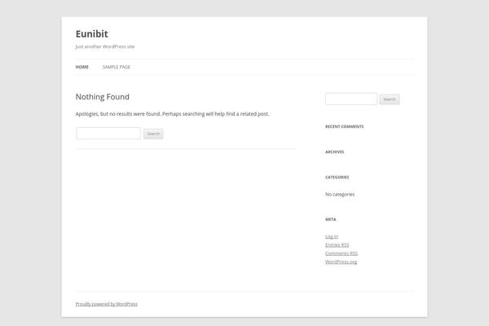Image resolution: width=489 pixels, height=326 pixels.
Task: Click the Just another WordPress site tagline
Action: pyautogui.click(x=105, y=46)
